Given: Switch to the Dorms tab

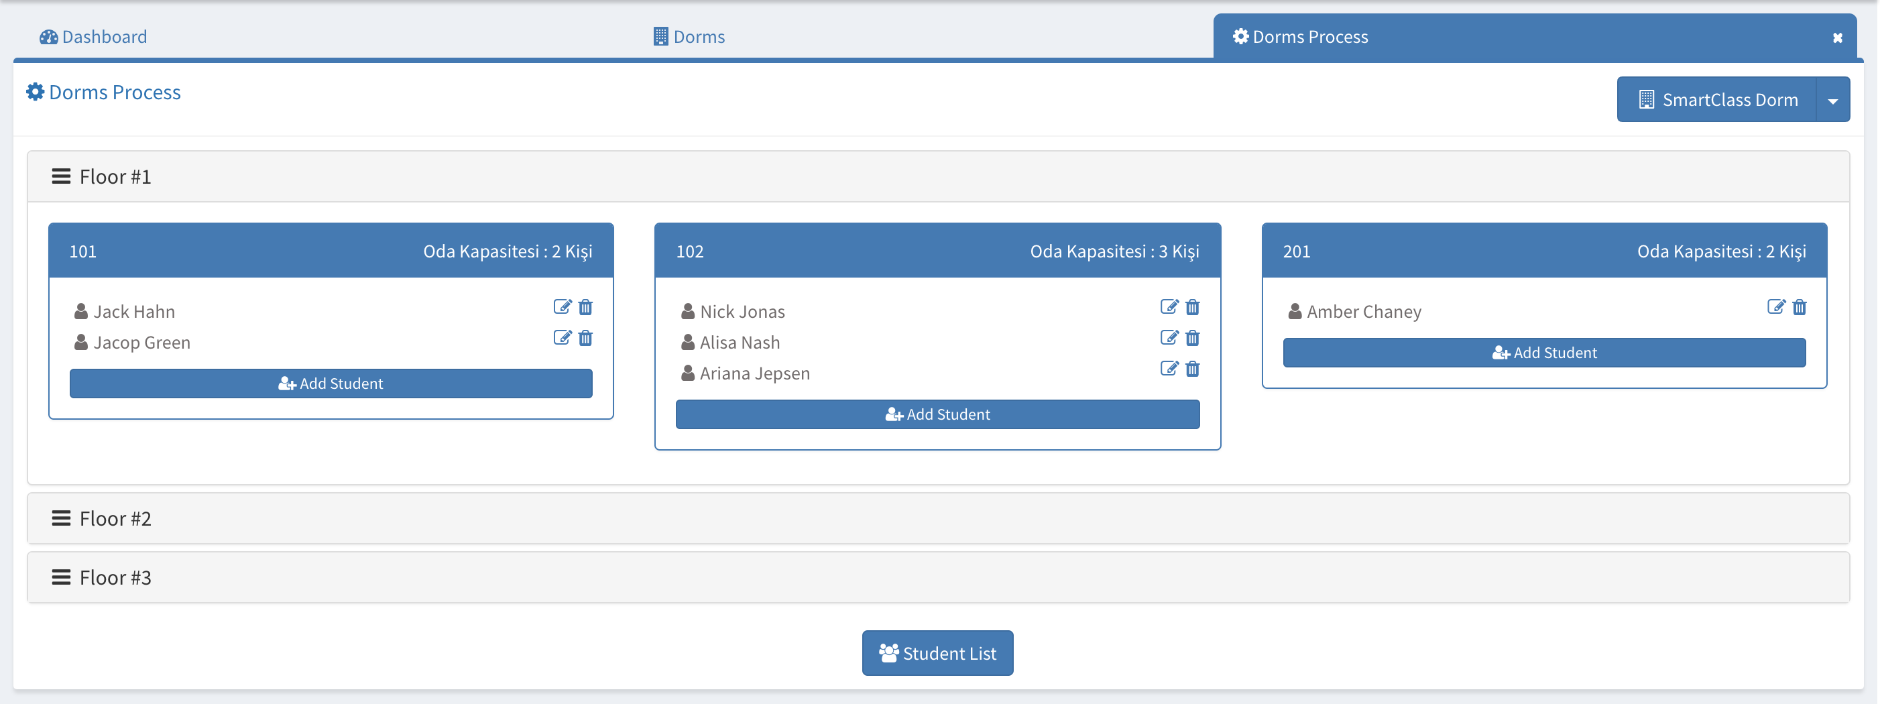Looking at the screenshot, I should [689, 36].
